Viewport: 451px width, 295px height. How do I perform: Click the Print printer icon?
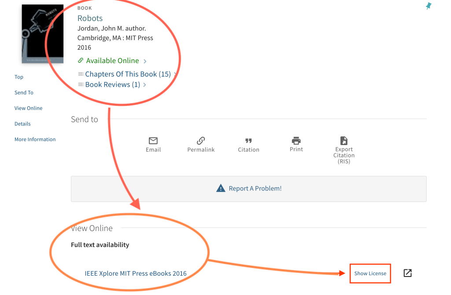click(x=296, y=141)
